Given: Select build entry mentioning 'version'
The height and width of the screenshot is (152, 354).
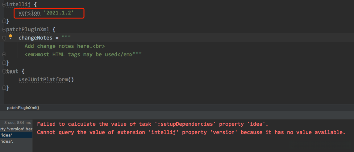Looking at the screenshot, I should (x=16, y=129).
